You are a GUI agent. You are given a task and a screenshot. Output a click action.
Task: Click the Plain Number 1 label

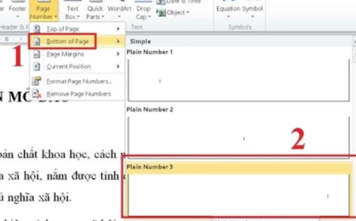149,52
